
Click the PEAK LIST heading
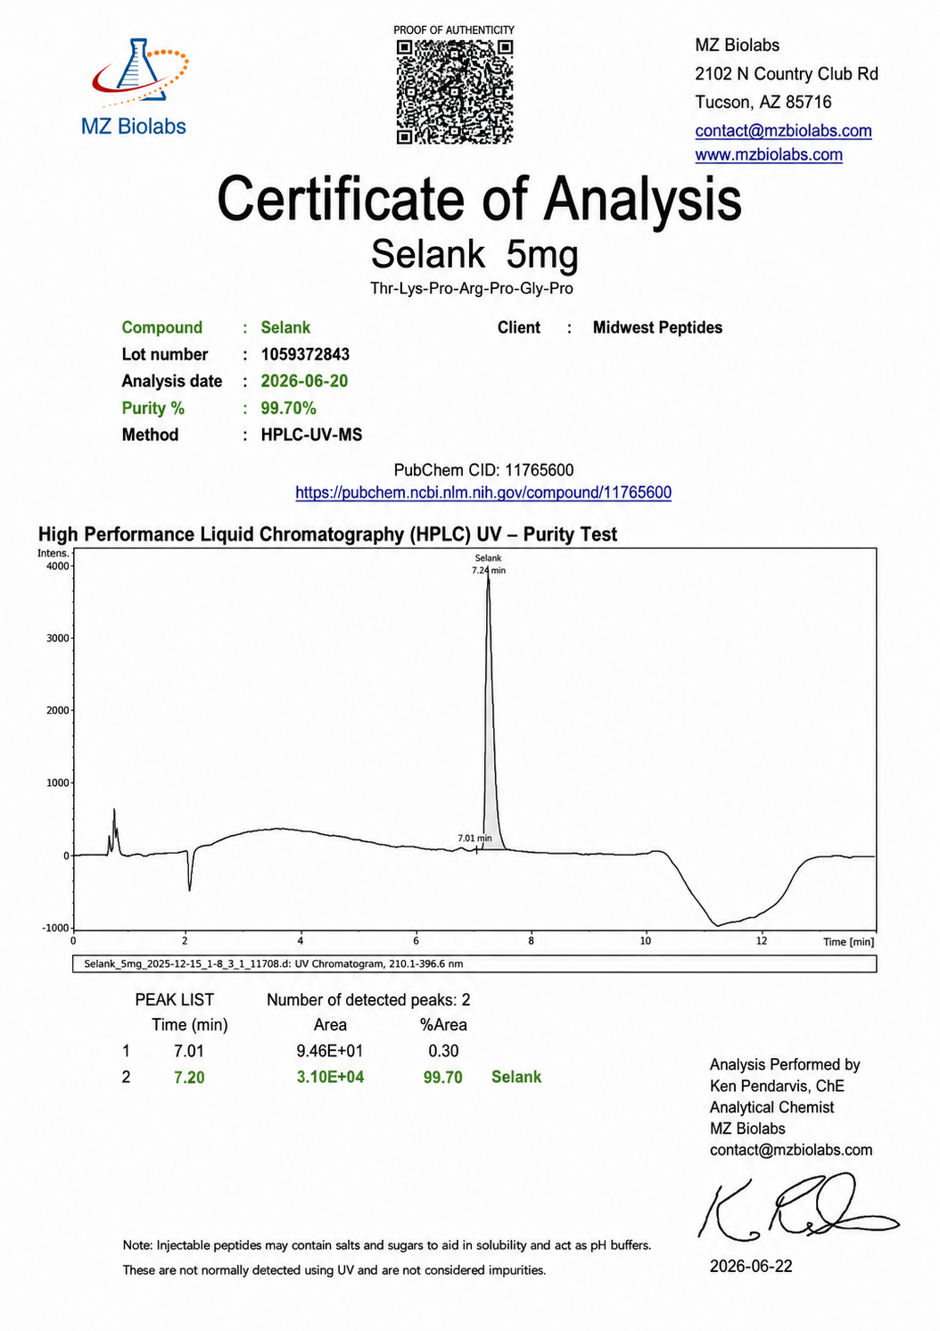175,1000
